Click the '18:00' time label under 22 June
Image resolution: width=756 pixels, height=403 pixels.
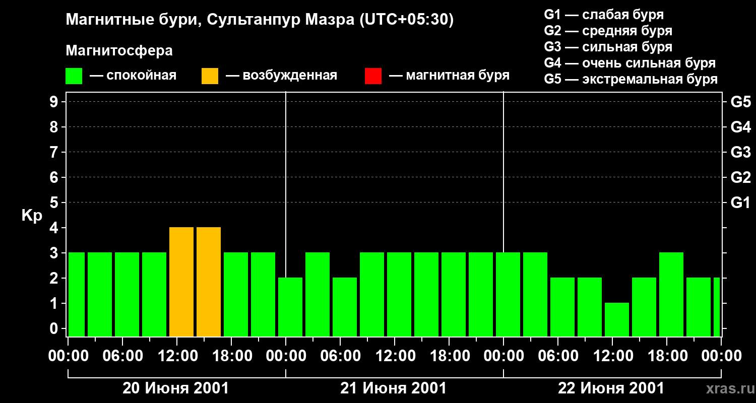coord(667,356)
